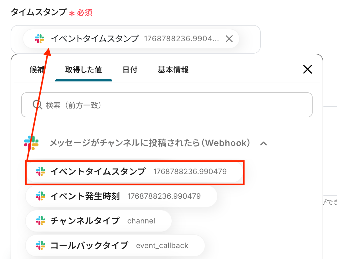This screenshot has height=259, width=337.
Task: Click the 検索 search input field
Action: [175, 105]
